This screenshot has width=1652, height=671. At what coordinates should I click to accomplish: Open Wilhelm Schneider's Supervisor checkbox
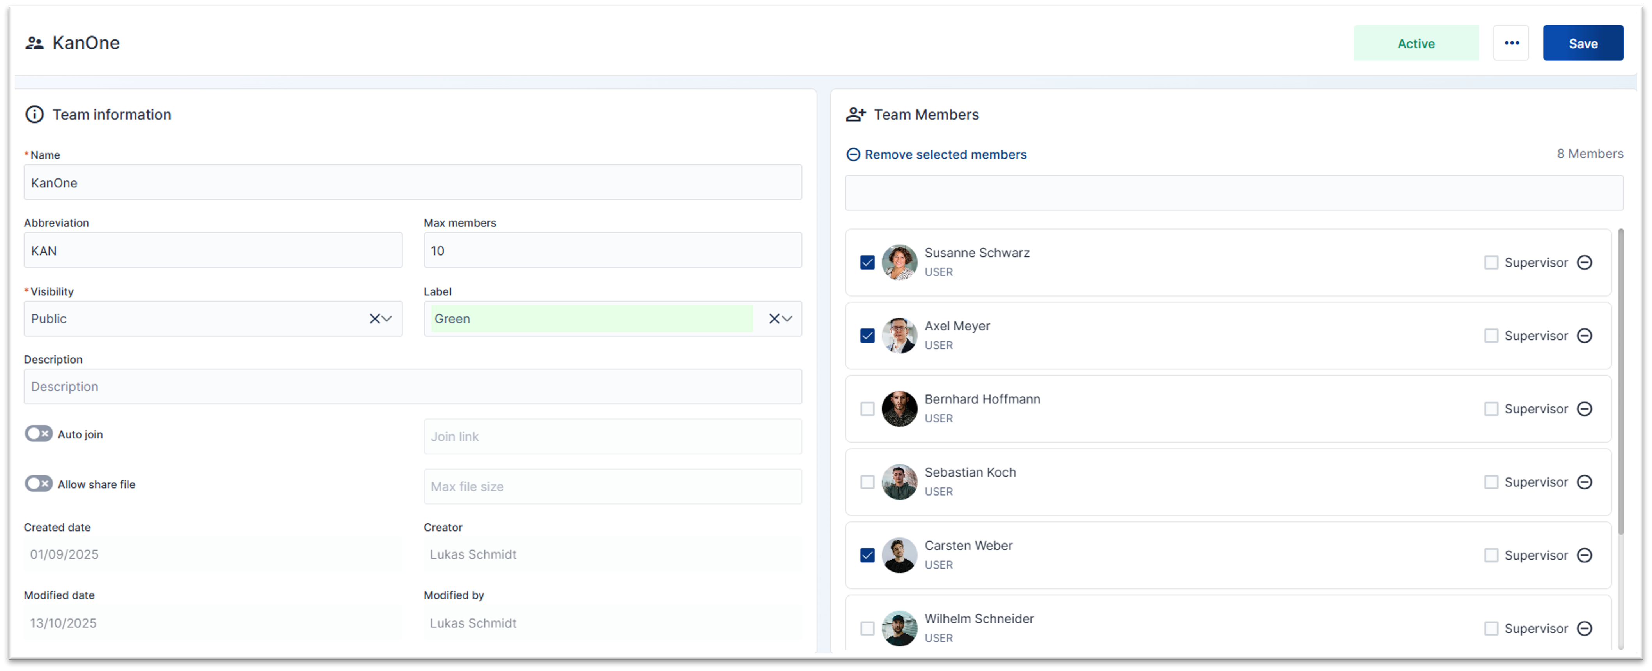(x=1491, y=628)
